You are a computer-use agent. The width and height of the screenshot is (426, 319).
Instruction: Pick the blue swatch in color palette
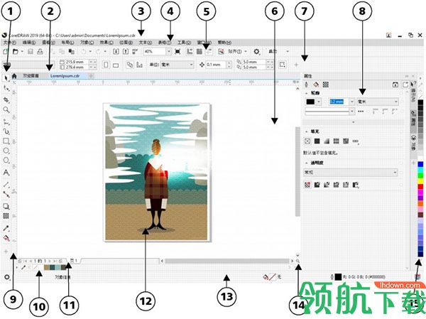pos(420,164)
